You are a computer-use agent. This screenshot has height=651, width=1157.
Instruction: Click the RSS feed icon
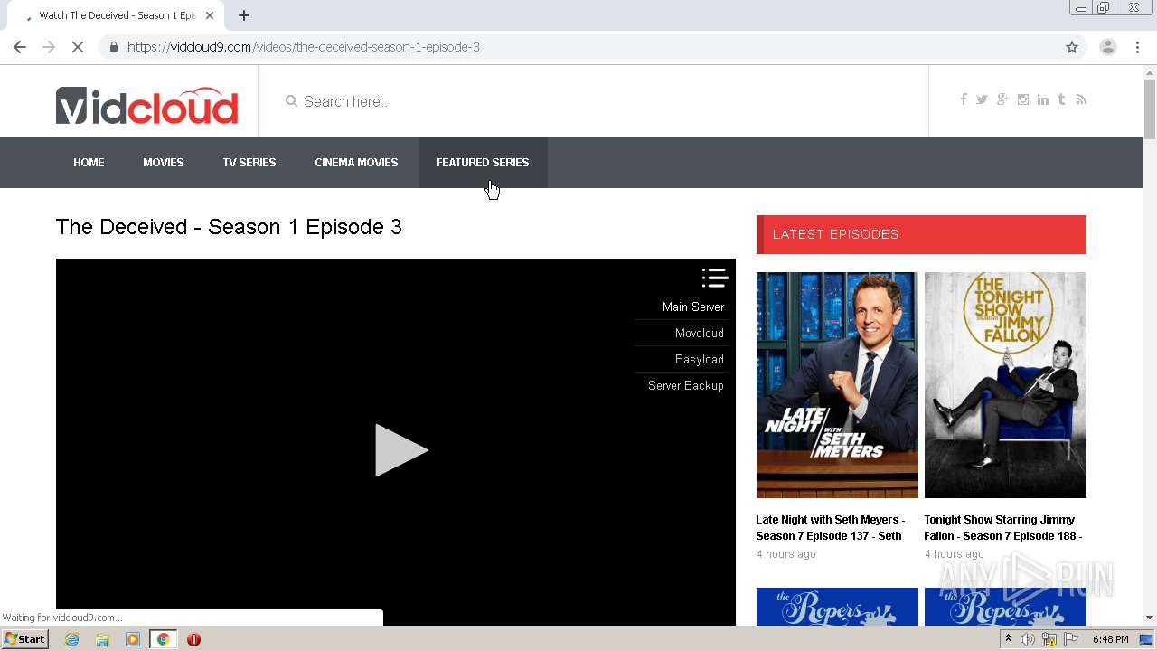[1081, 99]
